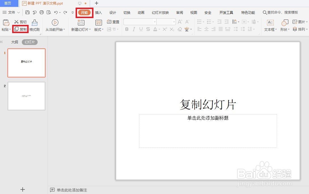Click the New Slide (新建幻灯片) icon

pyautogui.click(x=81, y=23)
